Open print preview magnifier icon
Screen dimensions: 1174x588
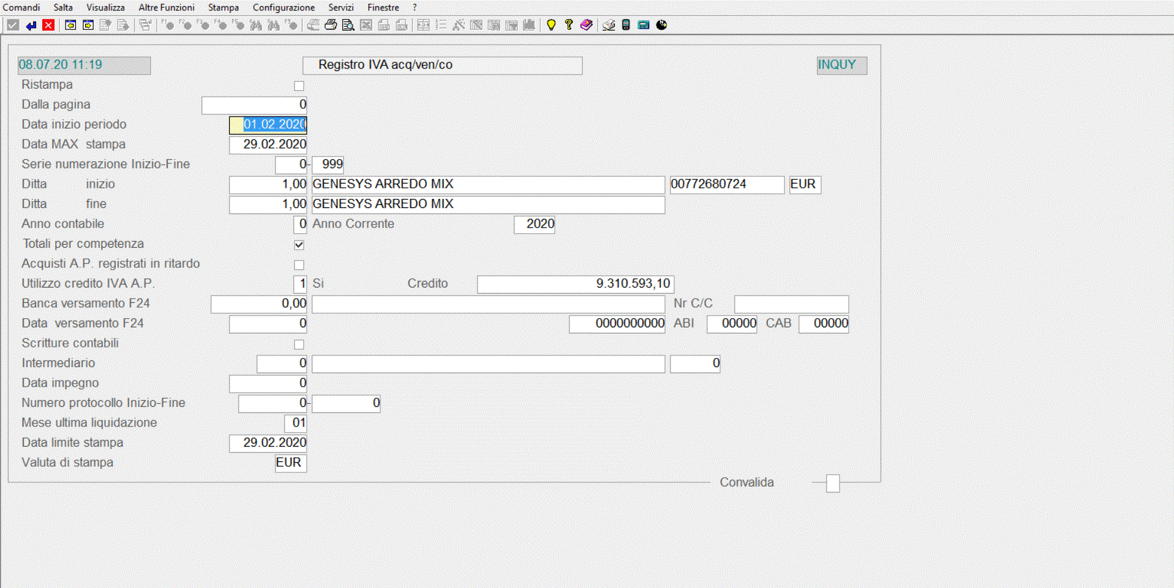click(x=348, y=25)
